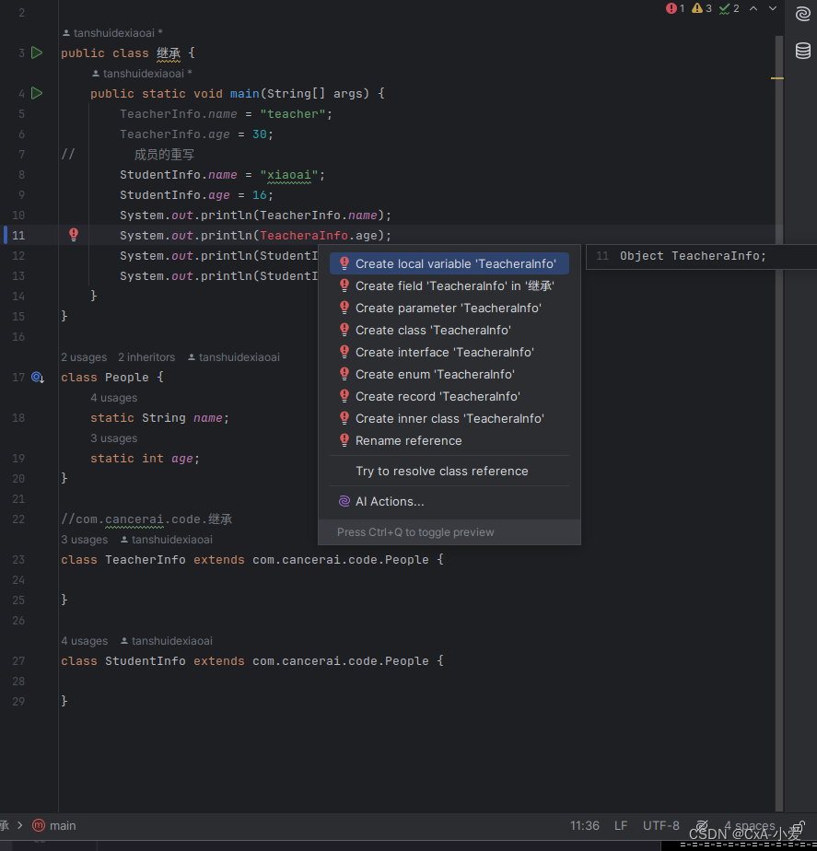Select Create inner class 'TeacheraInfo'

449,419
